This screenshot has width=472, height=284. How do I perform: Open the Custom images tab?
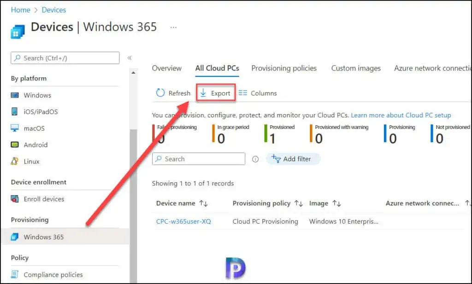356,68
